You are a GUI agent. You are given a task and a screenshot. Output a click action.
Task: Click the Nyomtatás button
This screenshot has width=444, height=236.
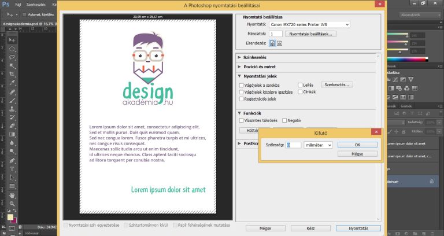(x=358, y=228)
